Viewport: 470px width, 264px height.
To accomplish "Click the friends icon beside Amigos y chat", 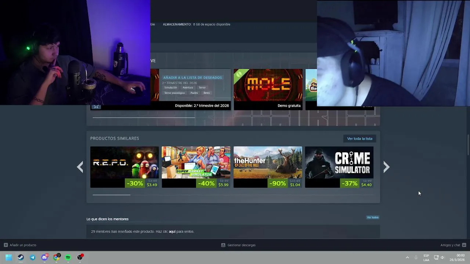I will (464, 245).
